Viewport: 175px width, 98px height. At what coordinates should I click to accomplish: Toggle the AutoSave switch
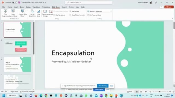(14, 2)
